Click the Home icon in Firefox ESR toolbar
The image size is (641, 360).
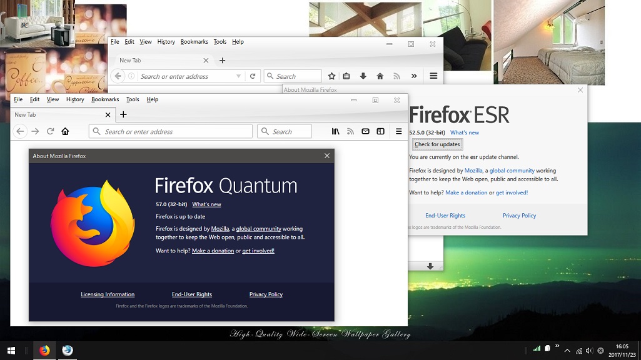click(380, 76)
